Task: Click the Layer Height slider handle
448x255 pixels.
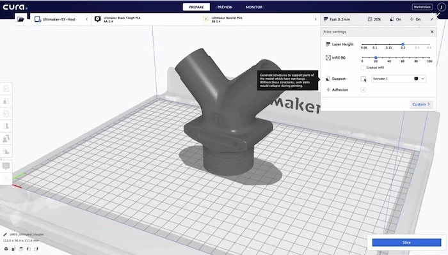Action: click(403, 44)
